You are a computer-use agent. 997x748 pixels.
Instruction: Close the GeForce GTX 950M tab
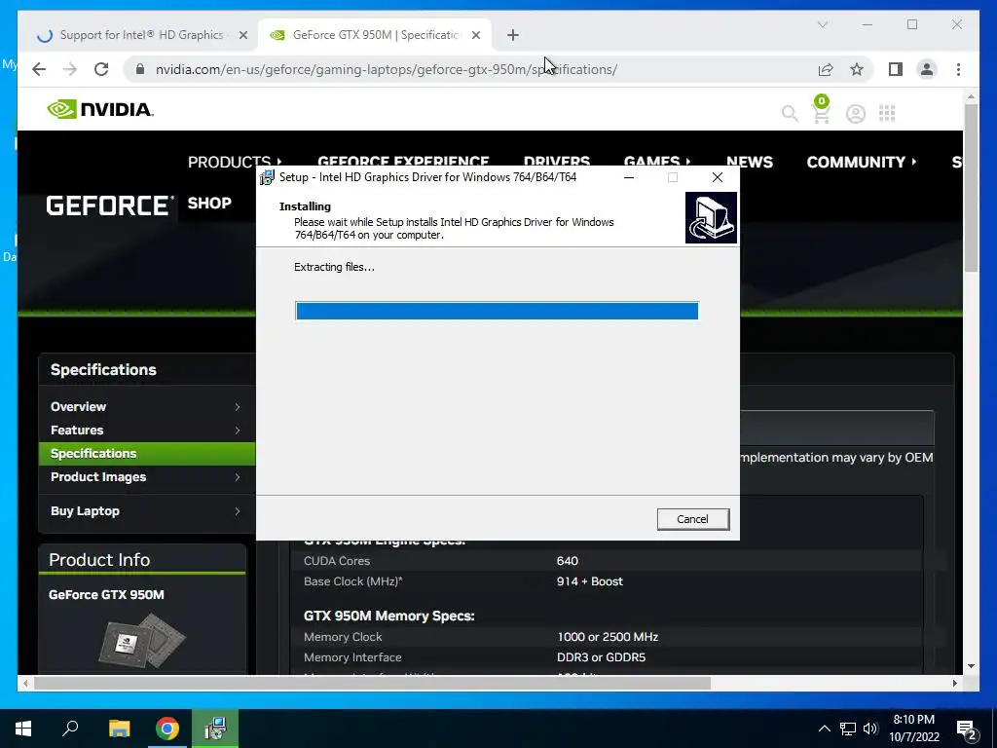click(475, 35)
